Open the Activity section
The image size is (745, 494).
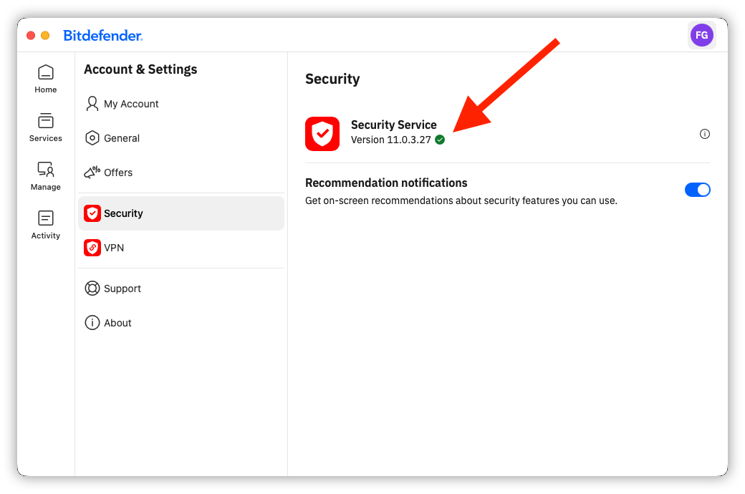pyautogui.click(x=46, y=225)
